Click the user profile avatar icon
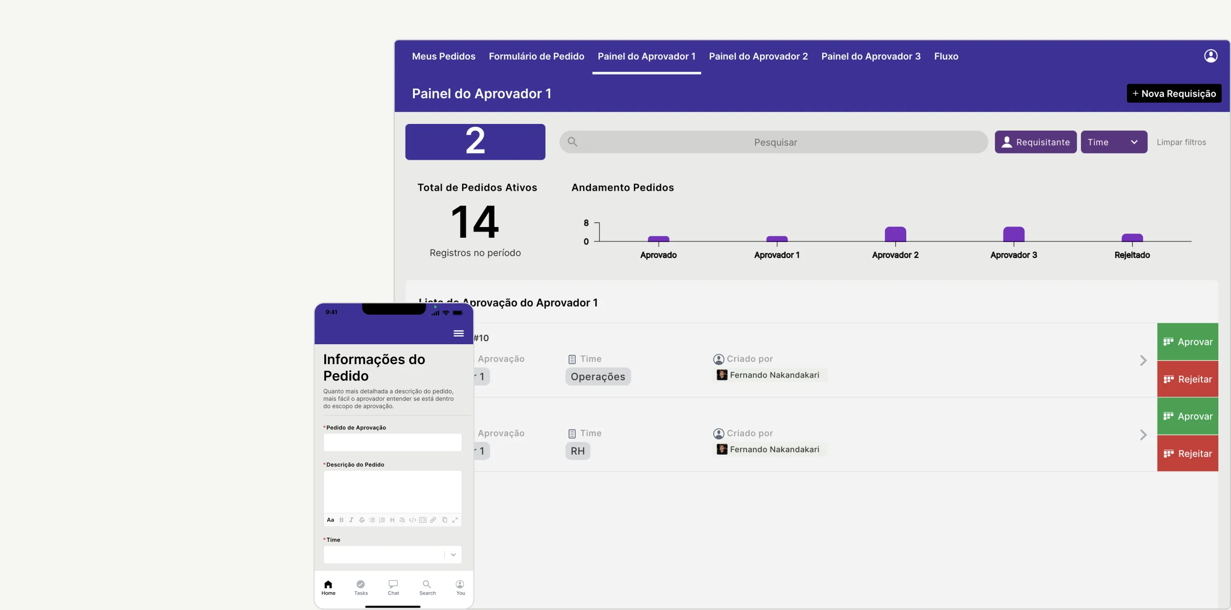The image size is (1231, 610). (x=1211, y=55)
